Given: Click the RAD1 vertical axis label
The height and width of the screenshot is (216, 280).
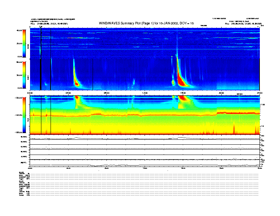Looking at the screenshot, I should [28, 77].
